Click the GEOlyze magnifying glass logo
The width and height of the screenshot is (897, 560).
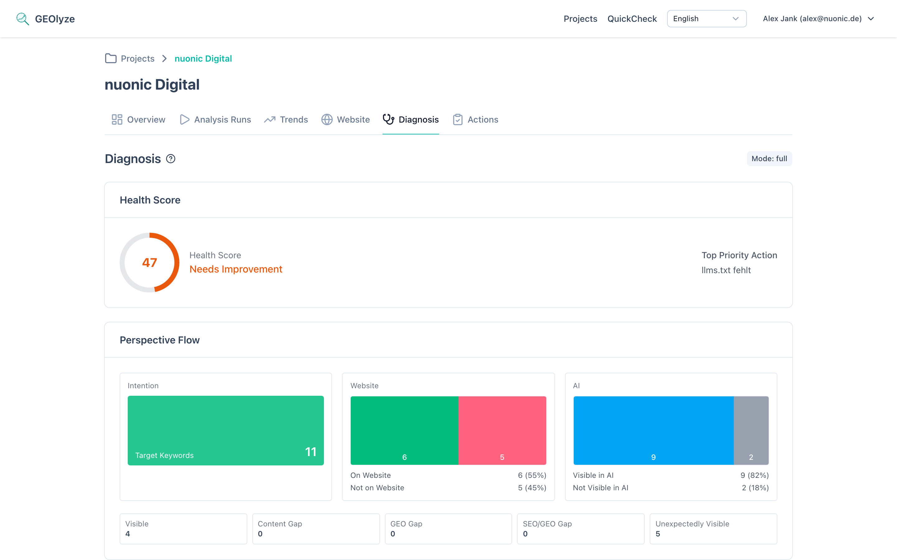23,19
